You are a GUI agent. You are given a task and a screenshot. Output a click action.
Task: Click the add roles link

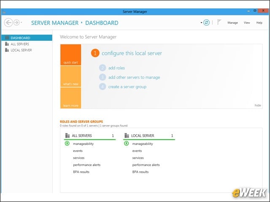click(x=116, y=68)
